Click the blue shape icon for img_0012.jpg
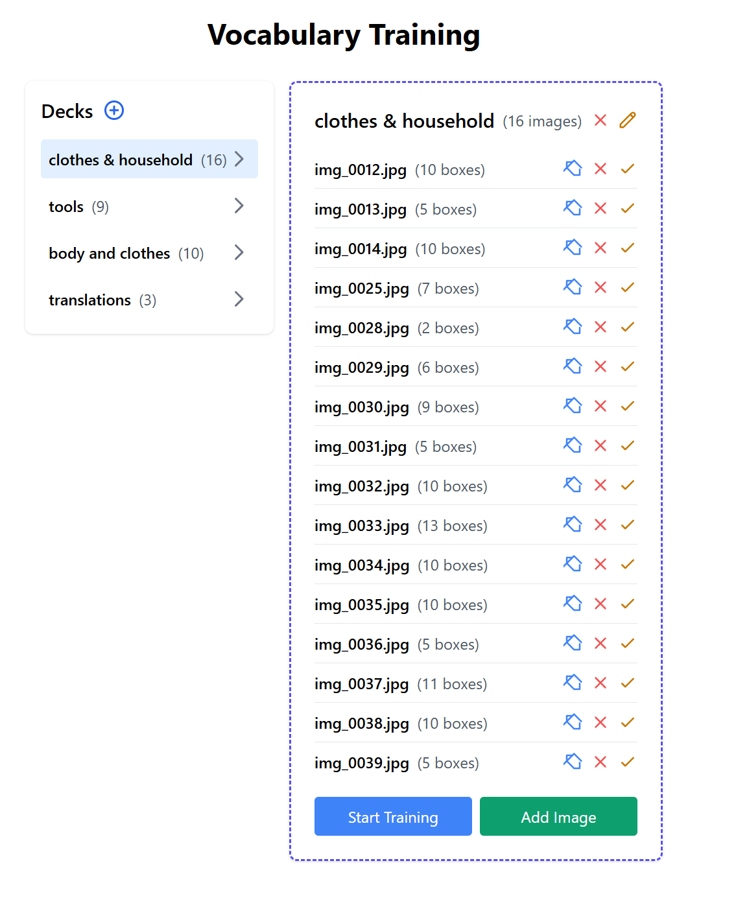 (573, 169)
